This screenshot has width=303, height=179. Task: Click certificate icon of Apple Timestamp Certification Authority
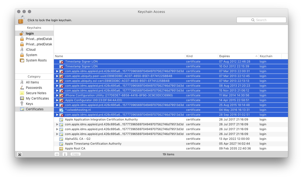61,144
